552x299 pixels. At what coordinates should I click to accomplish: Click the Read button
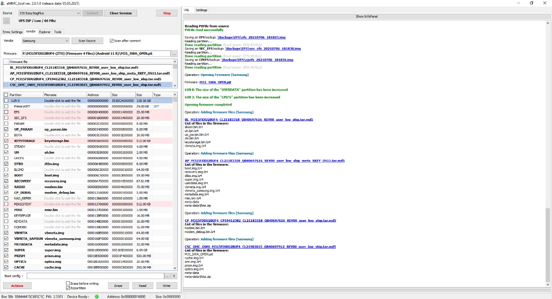coord(143,286)
